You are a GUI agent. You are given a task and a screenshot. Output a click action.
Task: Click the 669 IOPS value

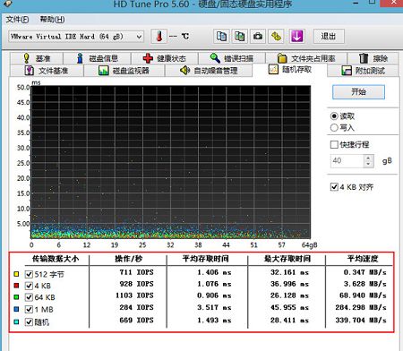pos(136,321)
